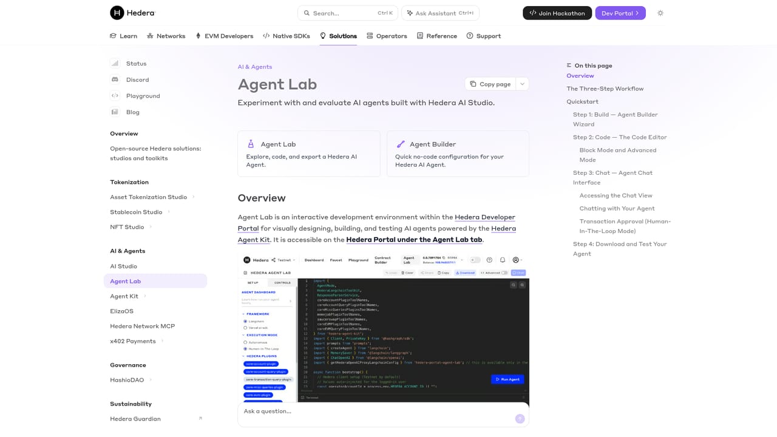
Task: Expand the x402 Payments chevron
Action: pos(163,341)
